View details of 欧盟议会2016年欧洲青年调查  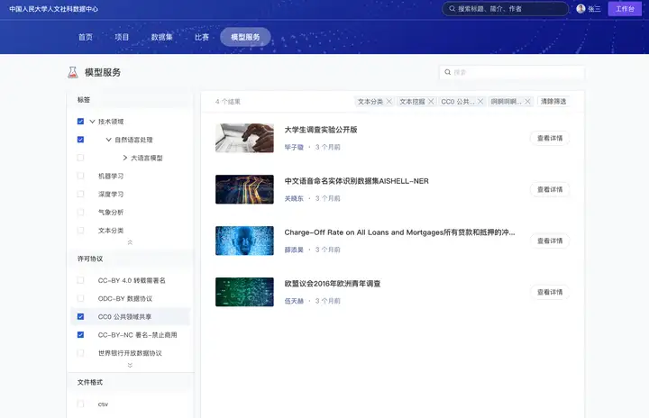(x=550, y=292)
